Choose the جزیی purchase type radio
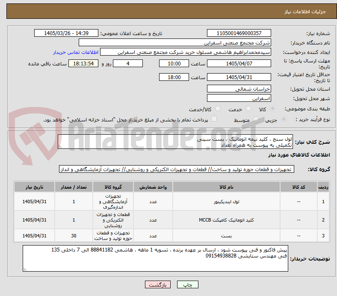 click(284, 119)
